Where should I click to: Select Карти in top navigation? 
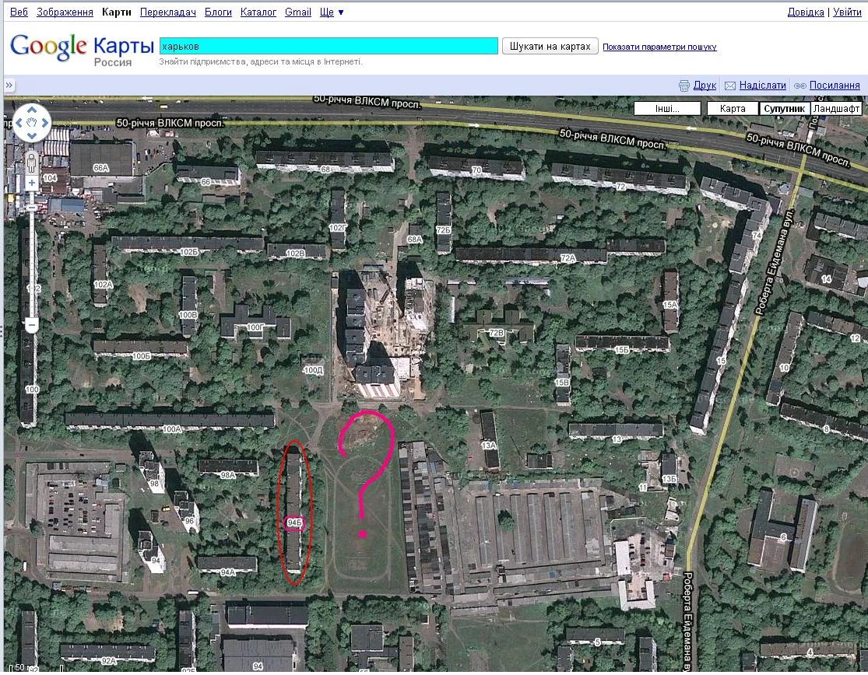[116, 12]
